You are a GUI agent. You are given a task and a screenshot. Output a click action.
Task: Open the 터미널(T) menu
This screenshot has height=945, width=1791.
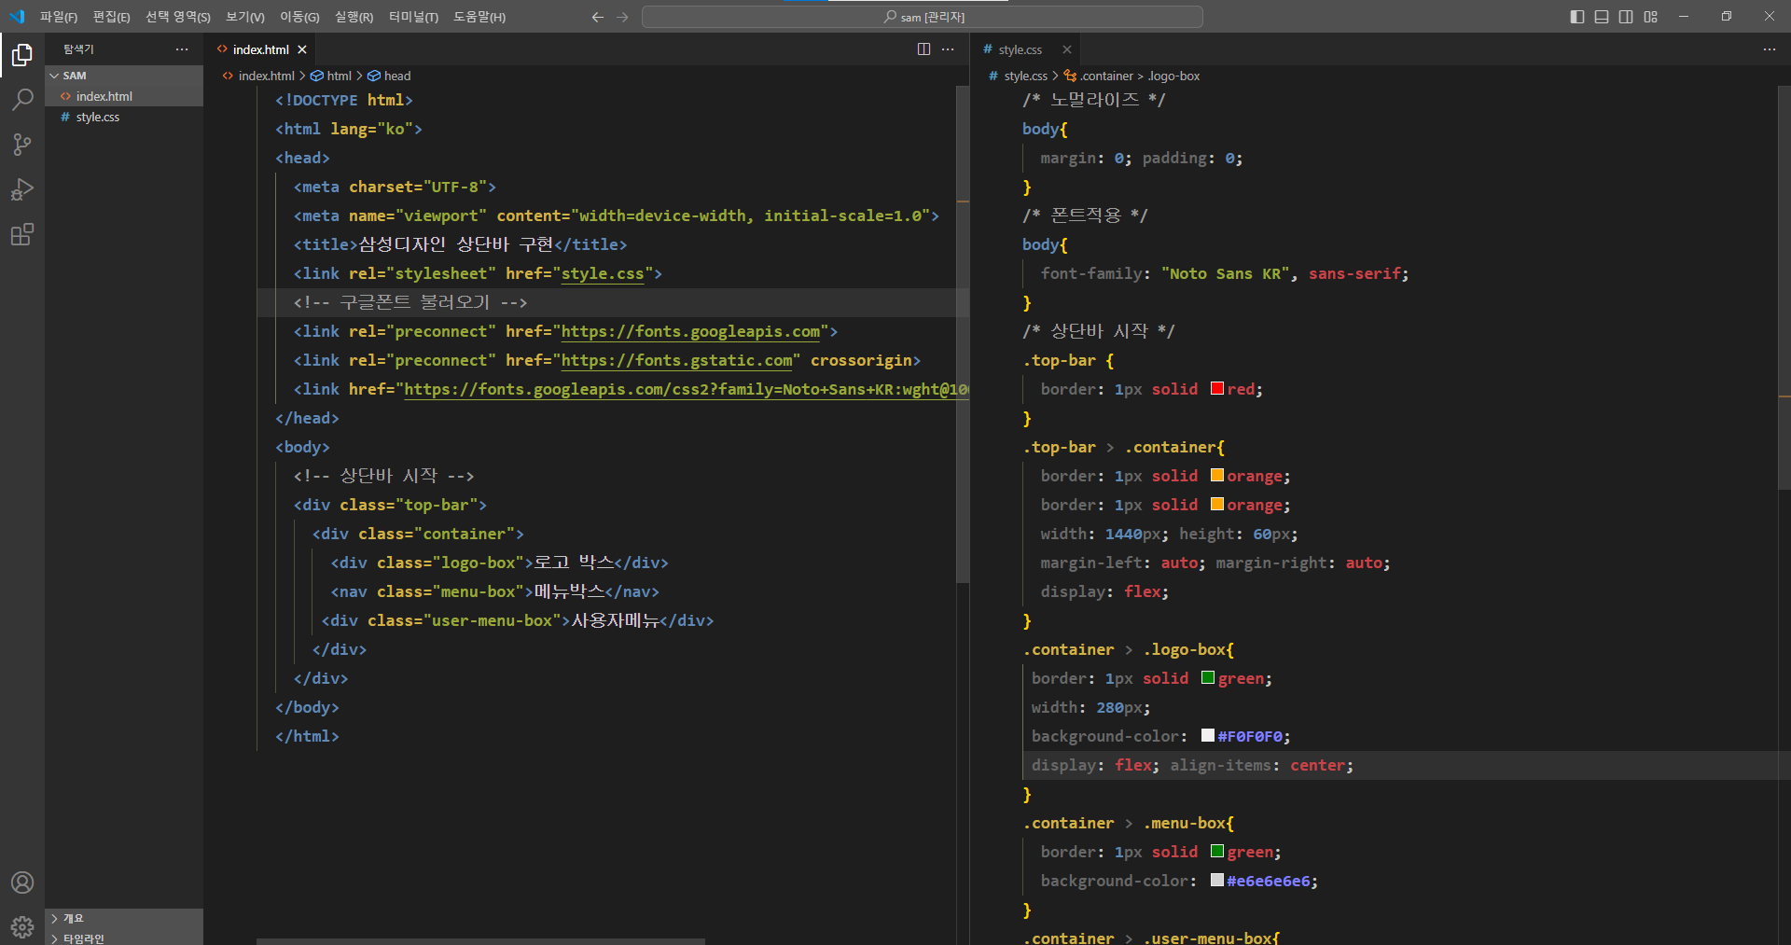[413, 17]
